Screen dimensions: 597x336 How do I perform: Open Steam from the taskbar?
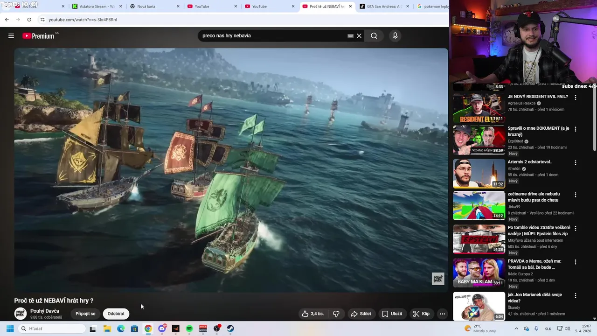point(230,329)
